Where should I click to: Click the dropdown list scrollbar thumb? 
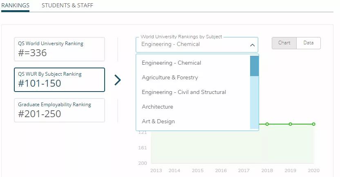(x=254, y=66)
